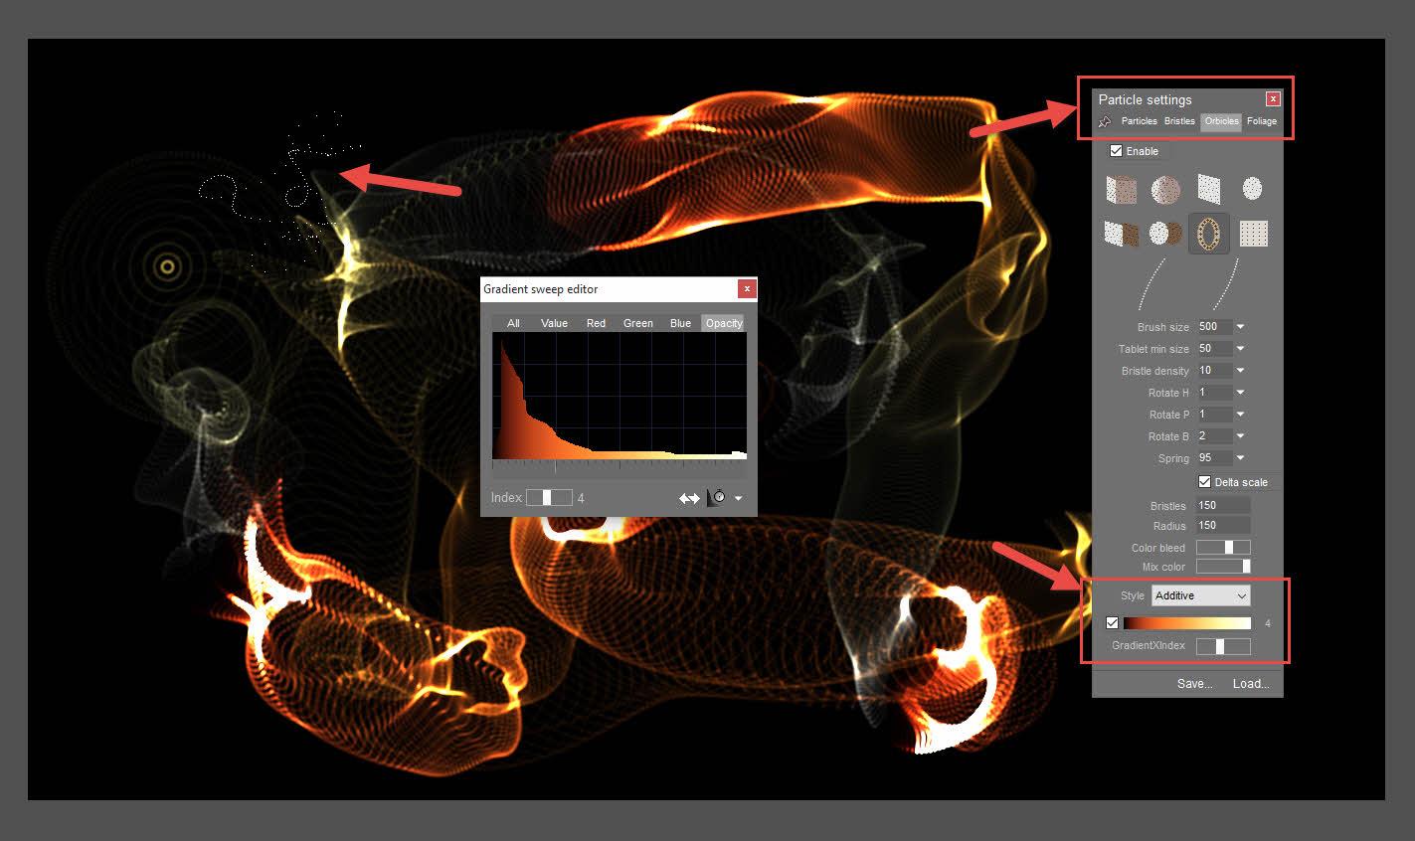Image resolution: width=1415 pixels, height=841 pixels.
Task: Toggle the Delta scale checkbox
Action: pos(1206,481)
